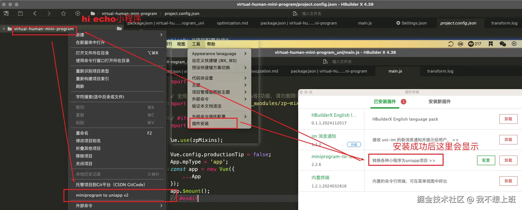This screenshot has width=522, height=210.
Task: Expand the virtual-human-mini-program project tree
Action: [4, 29]
